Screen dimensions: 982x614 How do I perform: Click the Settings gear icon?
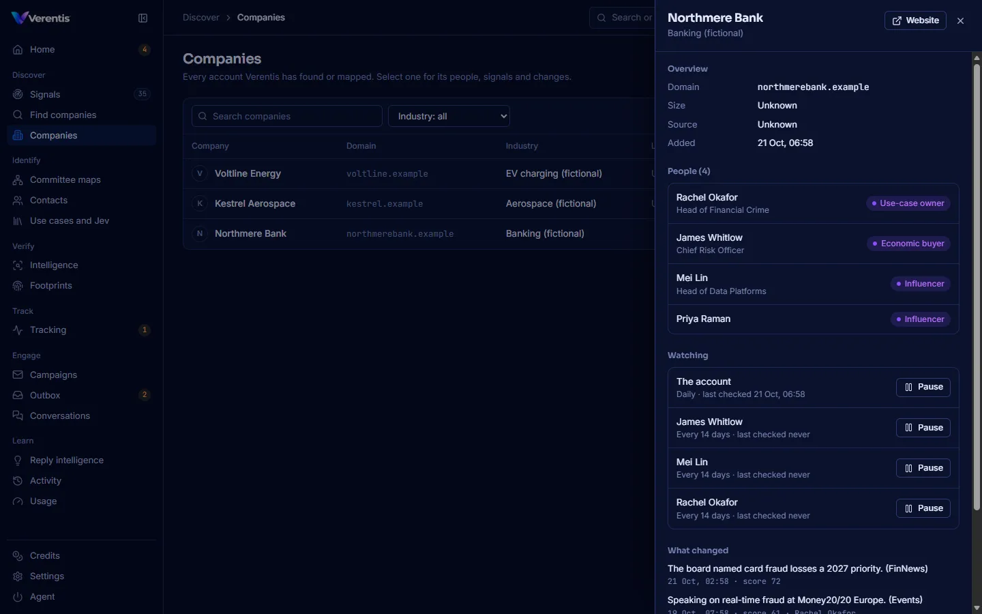point(18,576)
